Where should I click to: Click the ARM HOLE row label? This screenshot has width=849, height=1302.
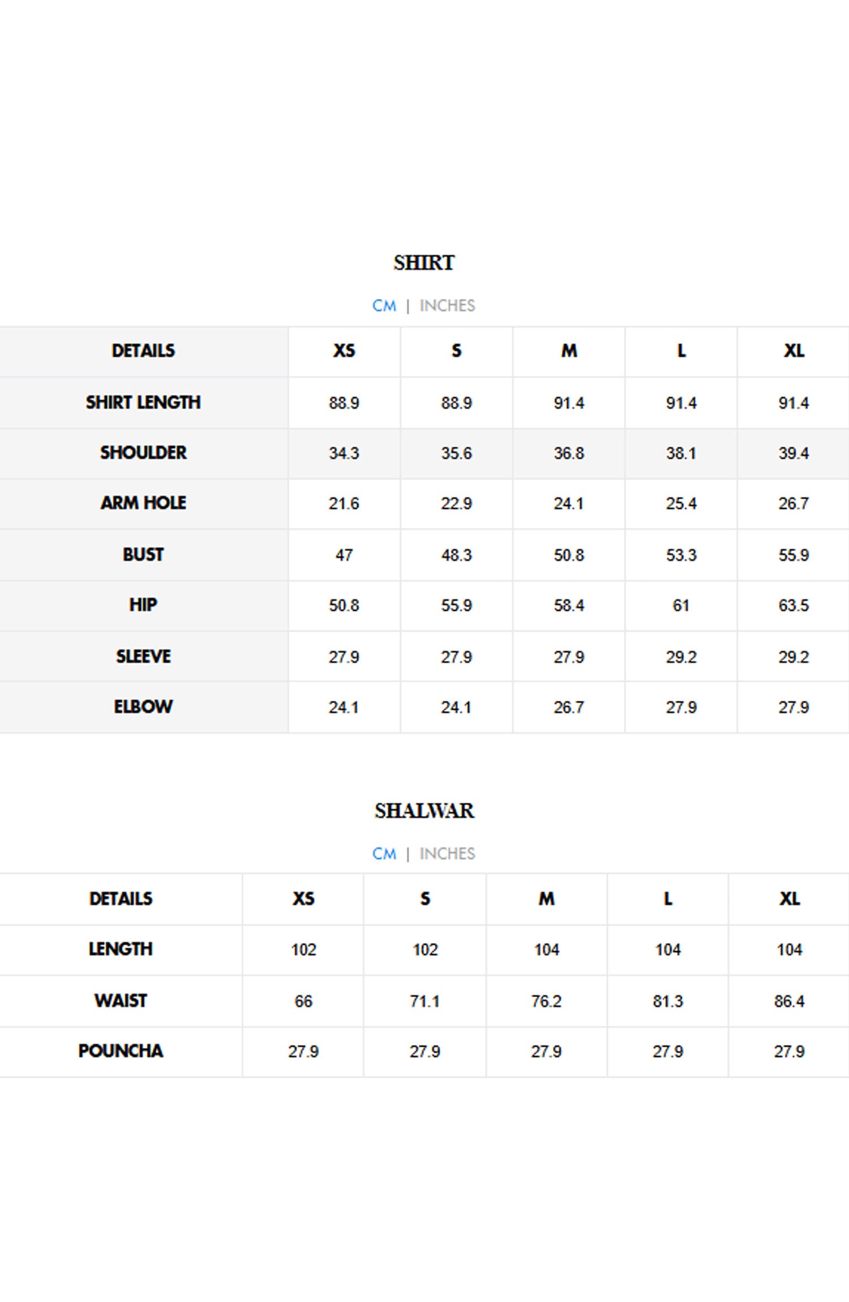pyautogui.click(x=143, y=503)
